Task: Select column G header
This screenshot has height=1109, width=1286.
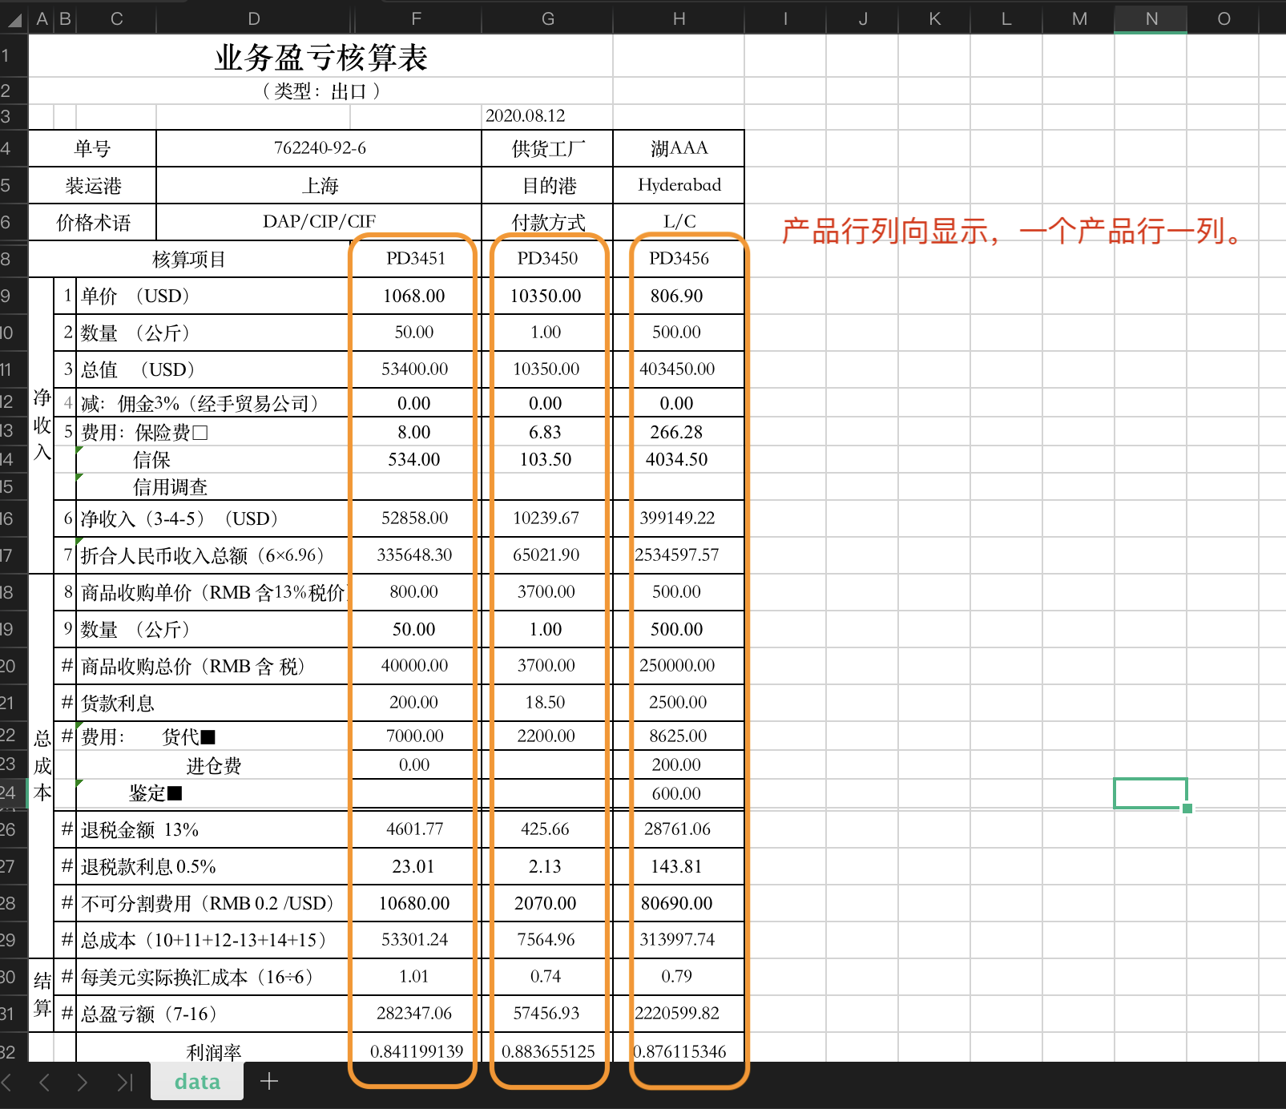Action: tap(547, 18)
